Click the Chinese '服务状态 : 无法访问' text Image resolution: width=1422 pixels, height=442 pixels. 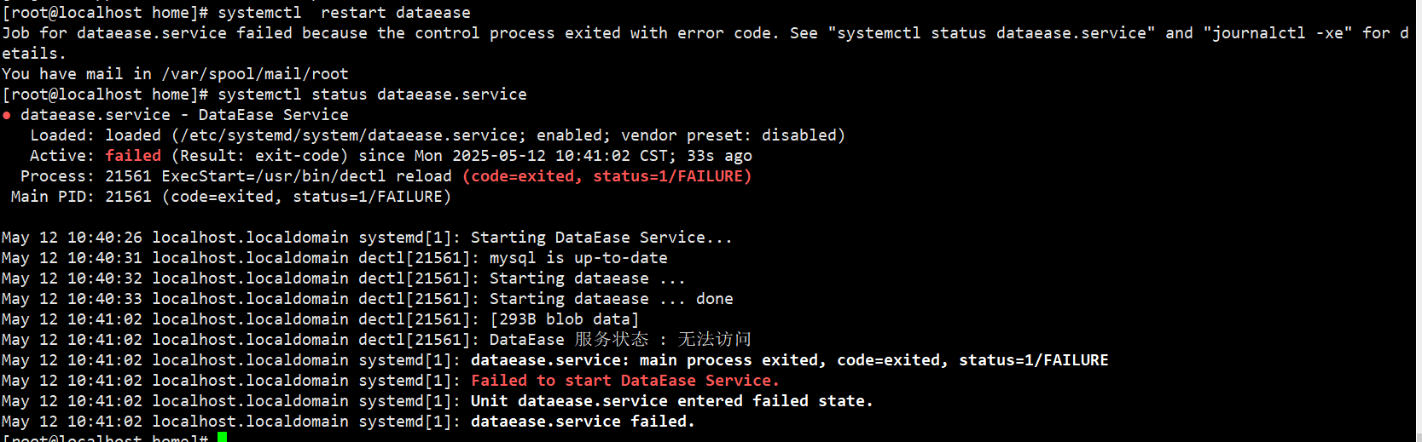tap(663, 340)
